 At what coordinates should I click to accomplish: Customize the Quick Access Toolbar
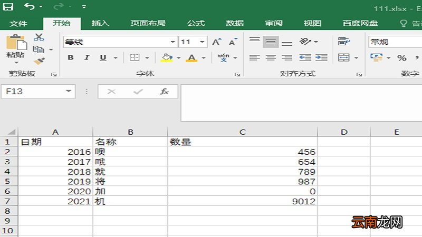point(84,7)
